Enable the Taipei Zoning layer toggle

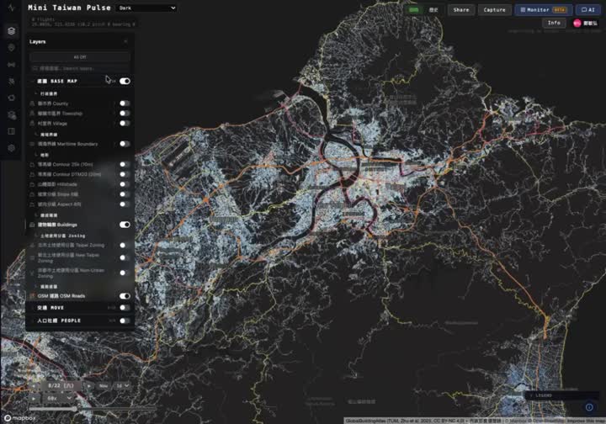(125, 245)
